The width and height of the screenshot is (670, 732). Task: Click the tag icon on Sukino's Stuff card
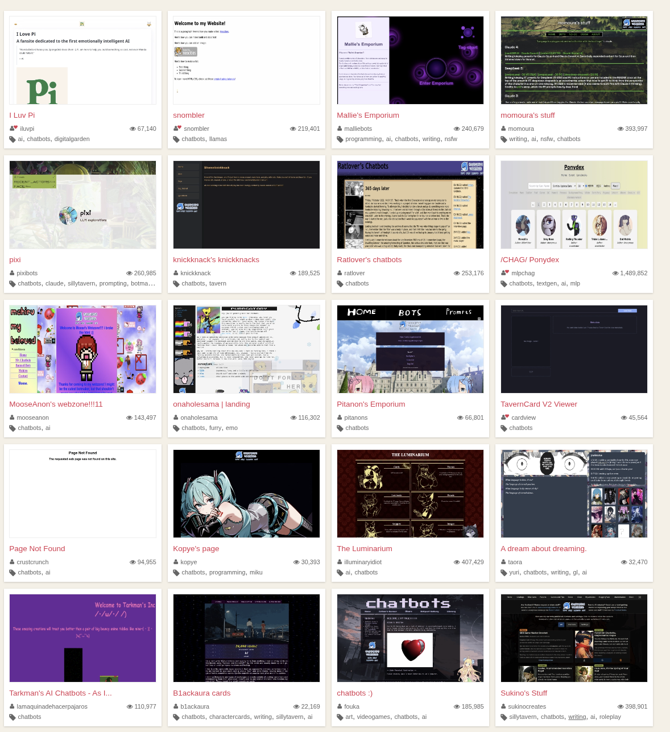click(x=504, y=717)
